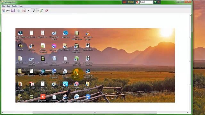Open the English language dropdown in the top bar
The width and height of the screenshot is (205, 115).
pos(146,2)
